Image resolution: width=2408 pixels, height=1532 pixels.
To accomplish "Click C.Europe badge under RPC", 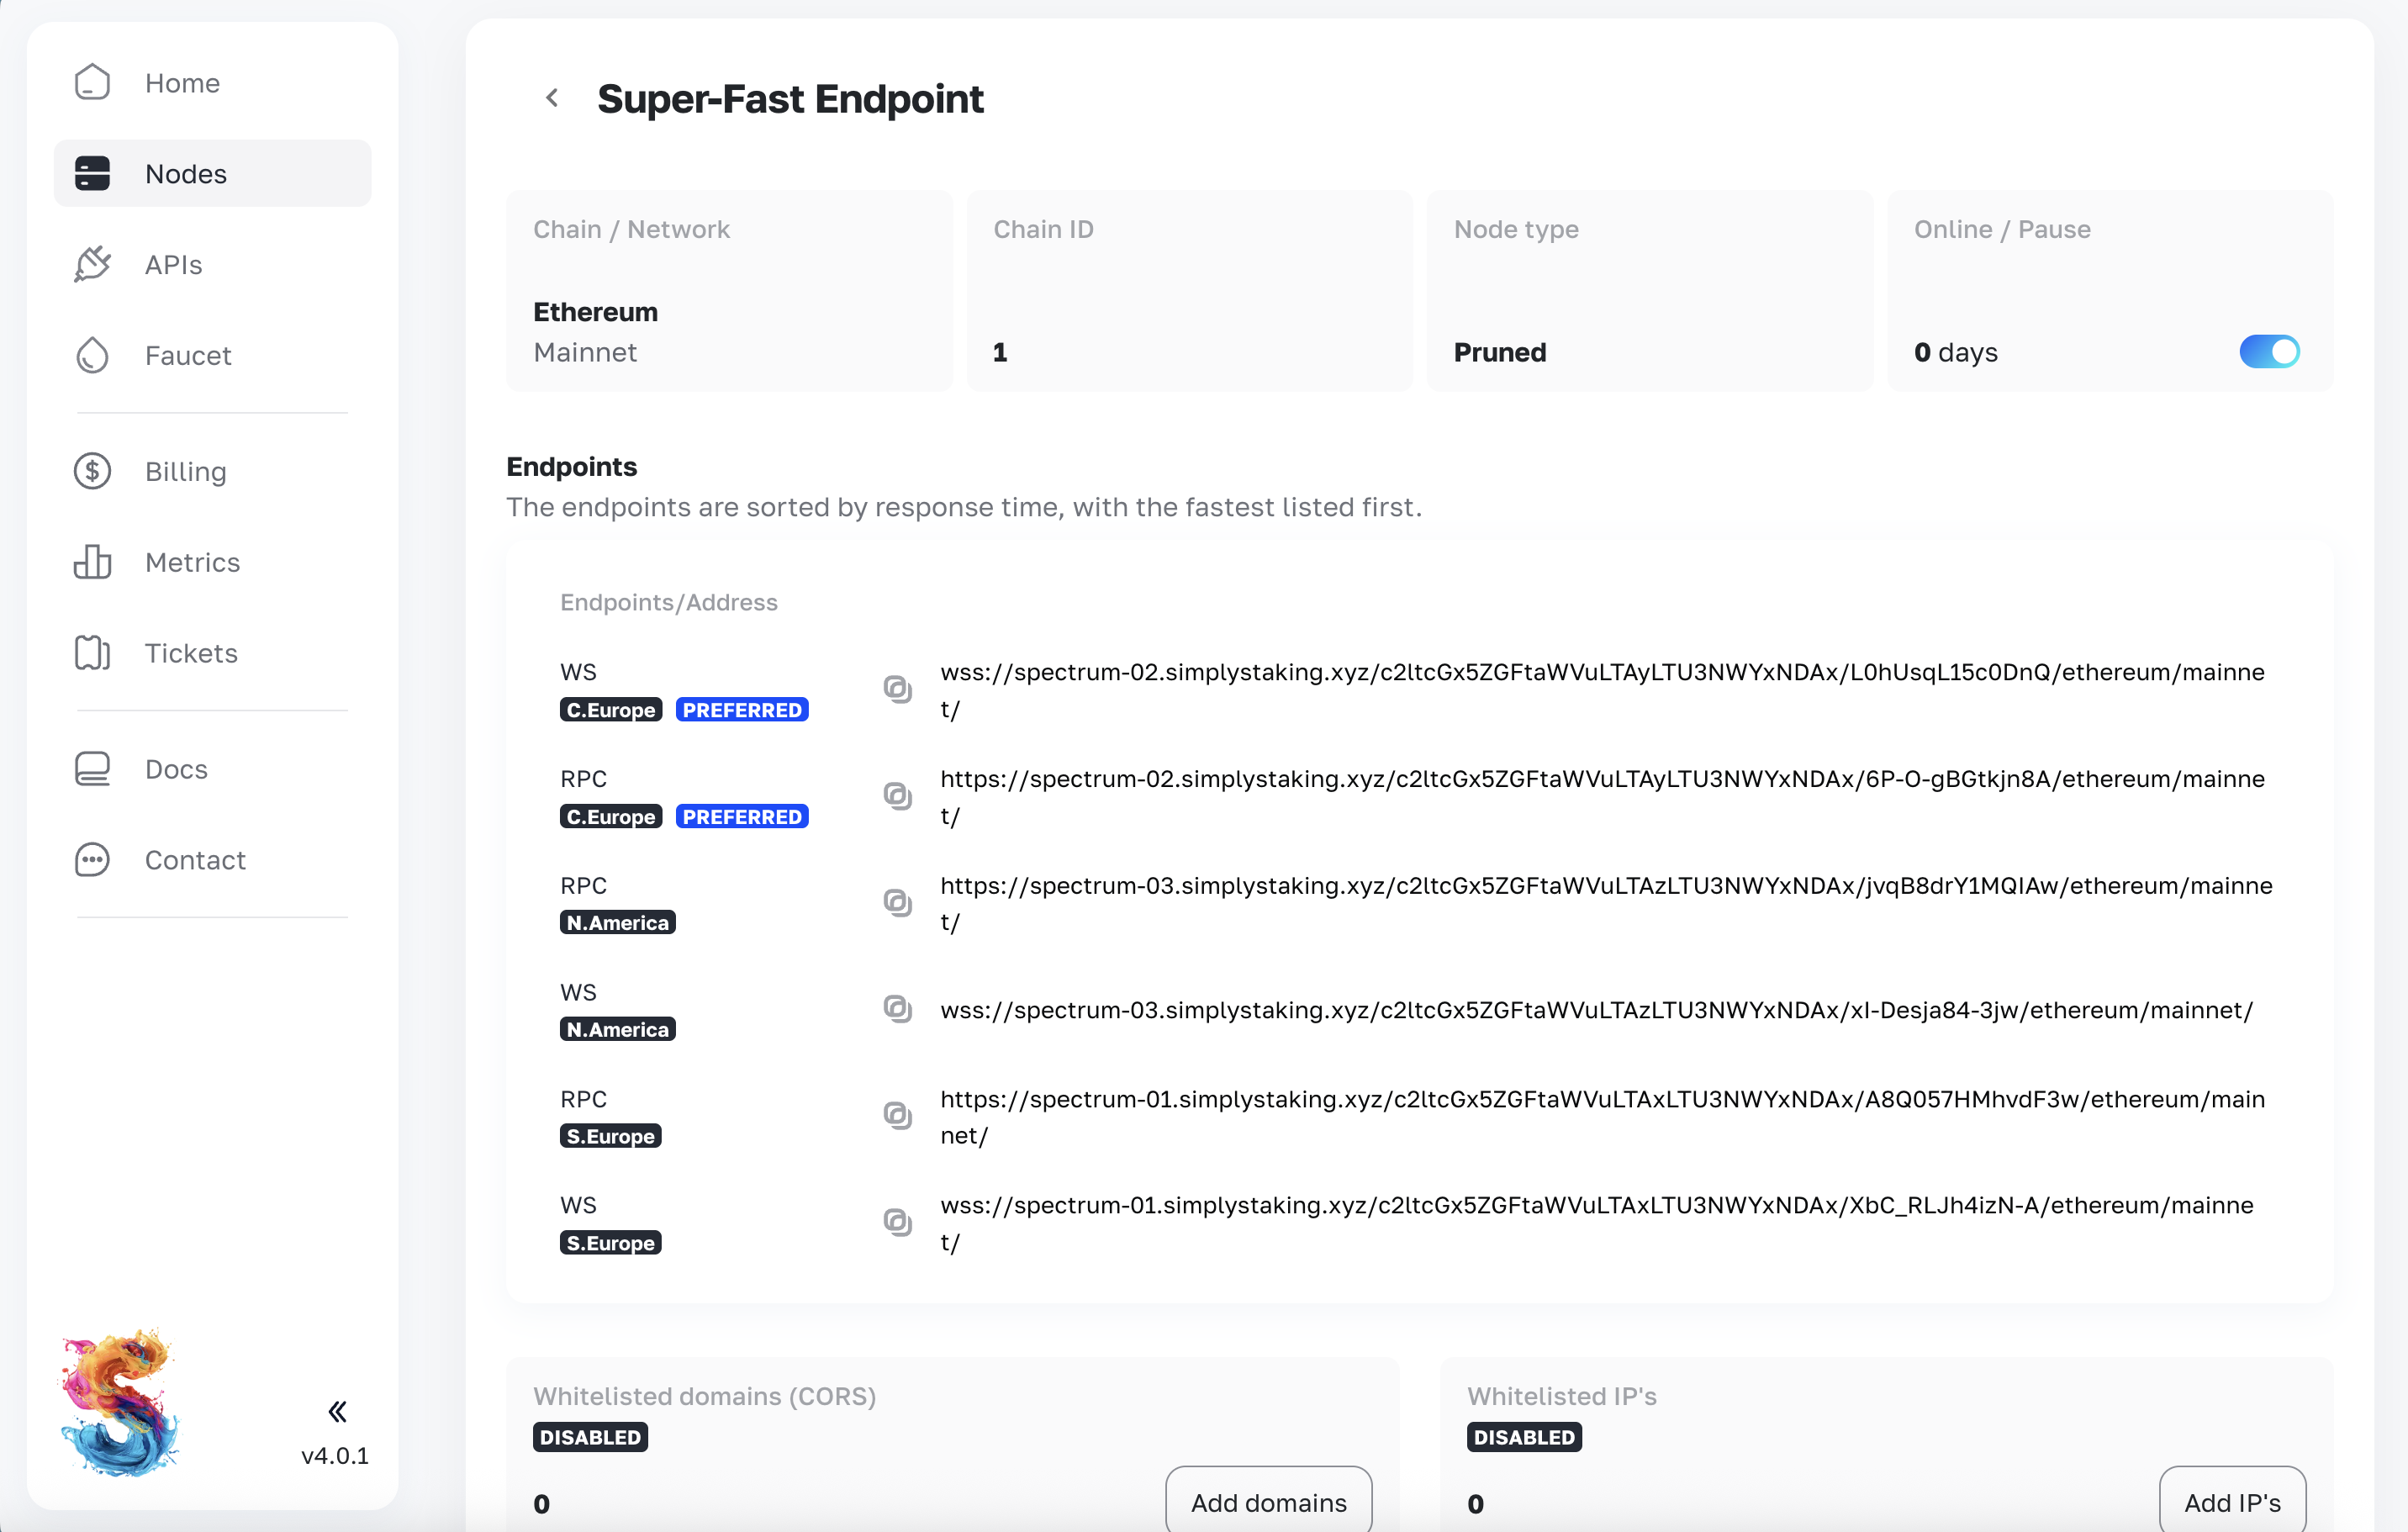I will point(611,817).
